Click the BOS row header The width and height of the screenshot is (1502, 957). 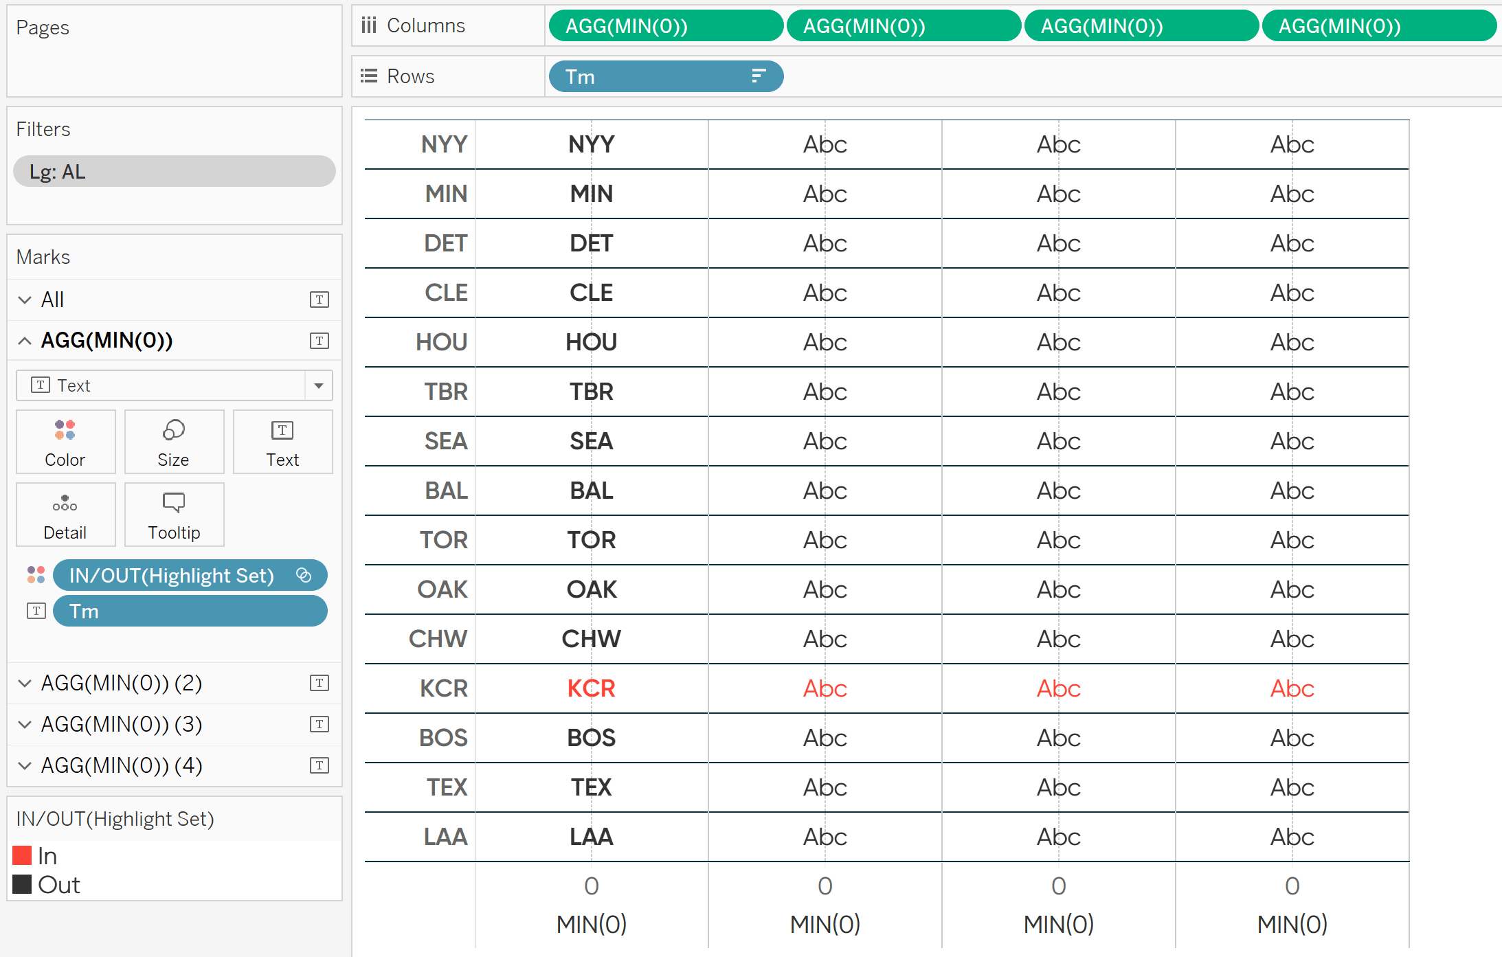tap(443, 738)
